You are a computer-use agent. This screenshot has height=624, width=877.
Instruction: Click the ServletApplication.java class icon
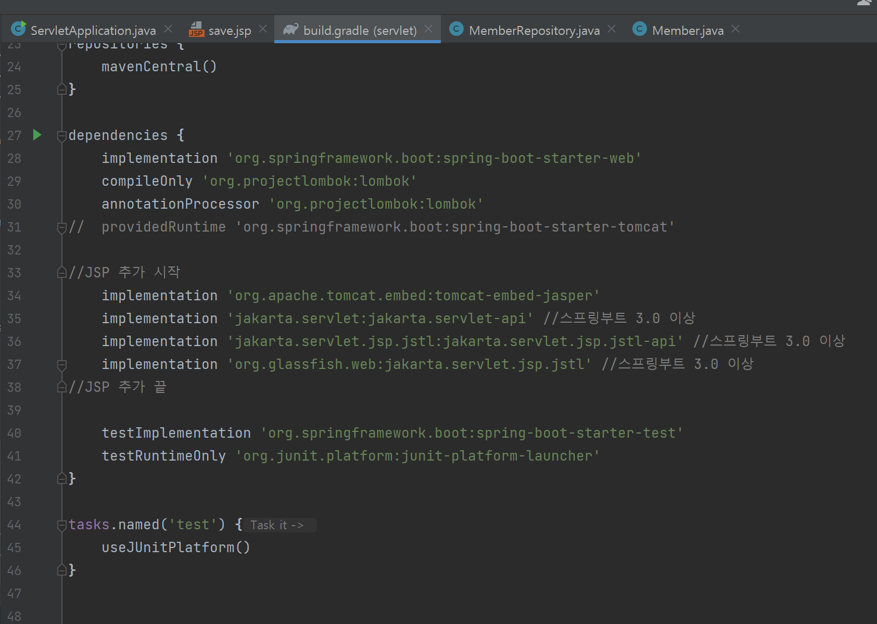click(x=18, y=29)
